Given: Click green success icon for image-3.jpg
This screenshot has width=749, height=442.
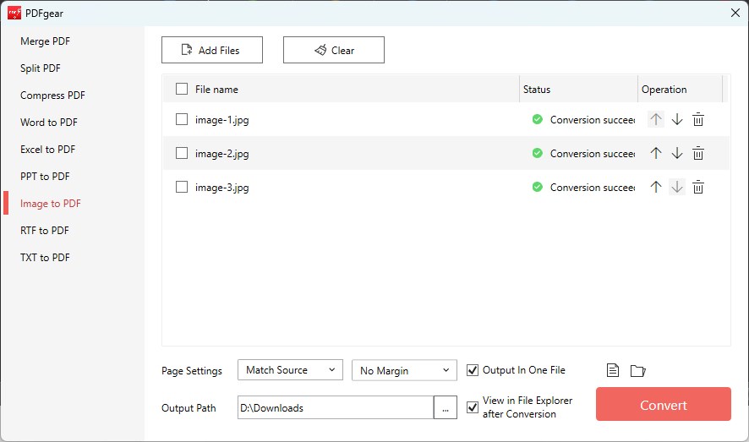Looking at the screenshot, I should 538,187.
